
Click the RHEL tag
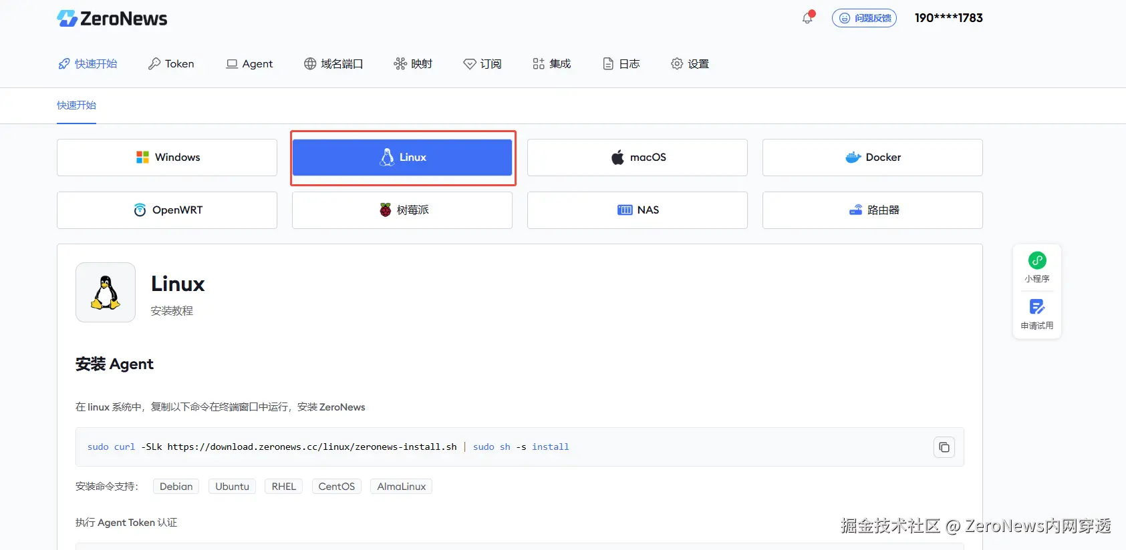point(283,487)
